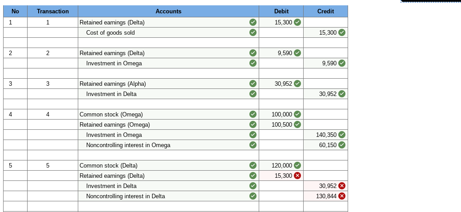Click the incorrect debit value 15,300 in entry 5
This screenshot has height=212, width=461.
(284, 176)
